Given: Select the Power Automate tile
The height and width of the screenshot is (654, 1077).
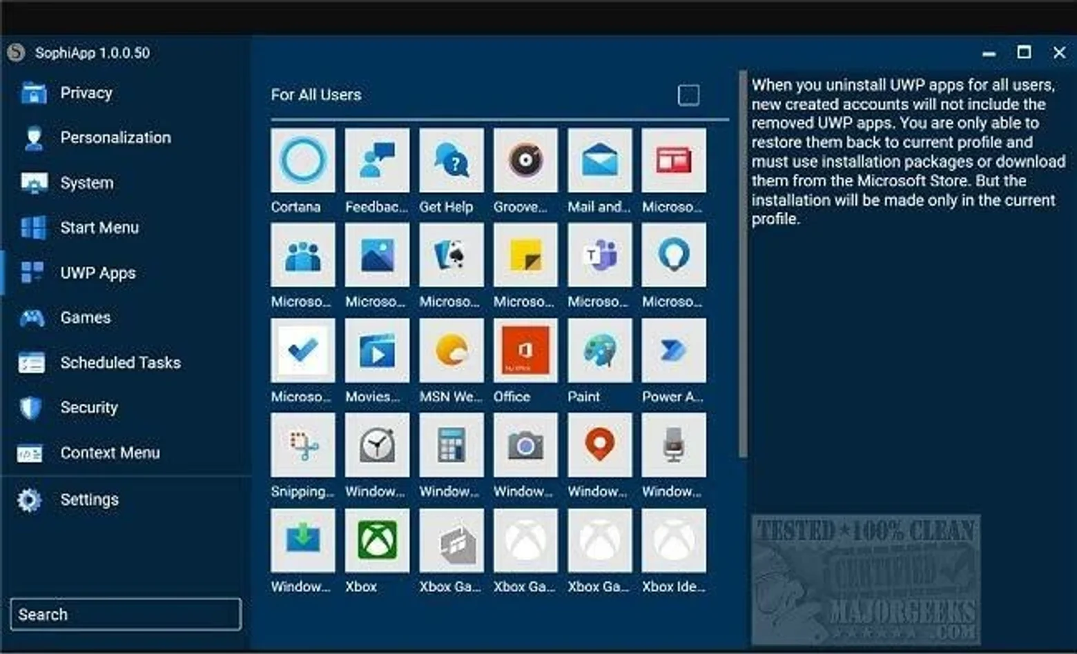Looking at the screenshot, I should coord(674,350).
